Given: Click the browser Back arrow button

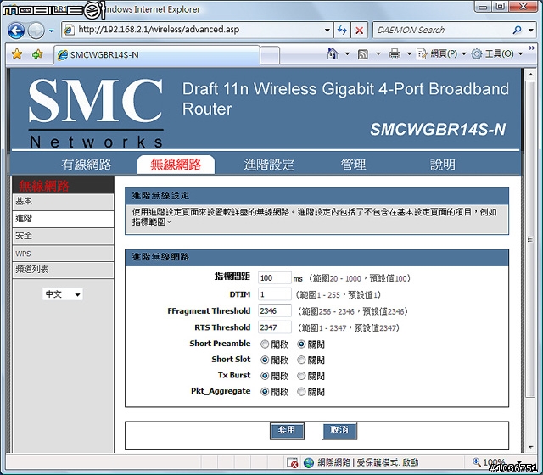Looking at the screenshot, I should coord(16,31).
